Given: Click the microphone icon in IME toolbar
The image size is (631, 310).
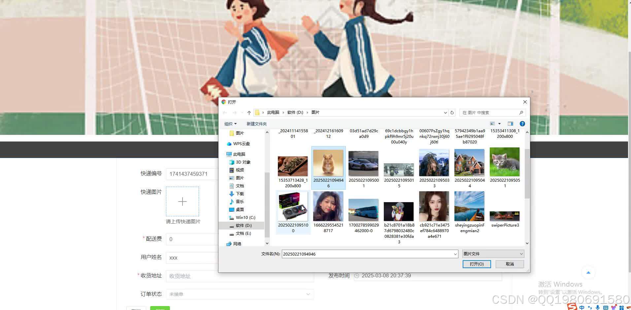Looking at the screenshot, I should click(598, 307).
